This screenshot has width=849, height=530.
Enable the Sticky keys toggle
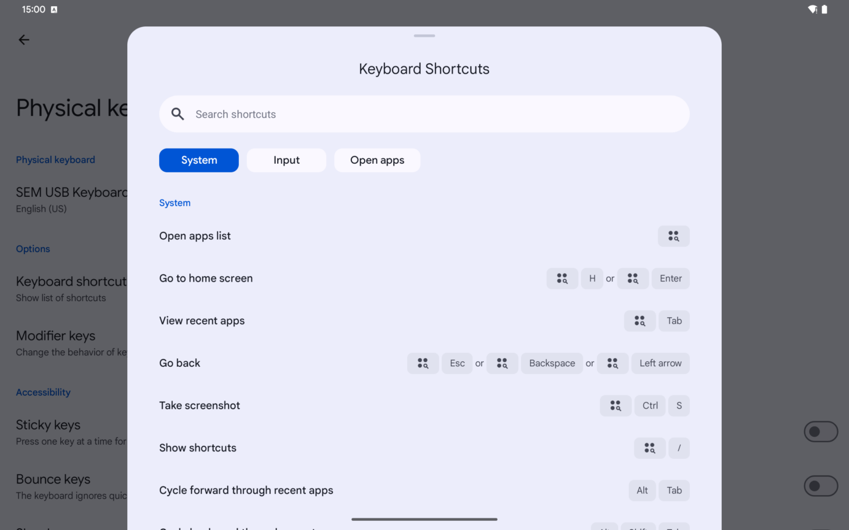tap(821, 431)
